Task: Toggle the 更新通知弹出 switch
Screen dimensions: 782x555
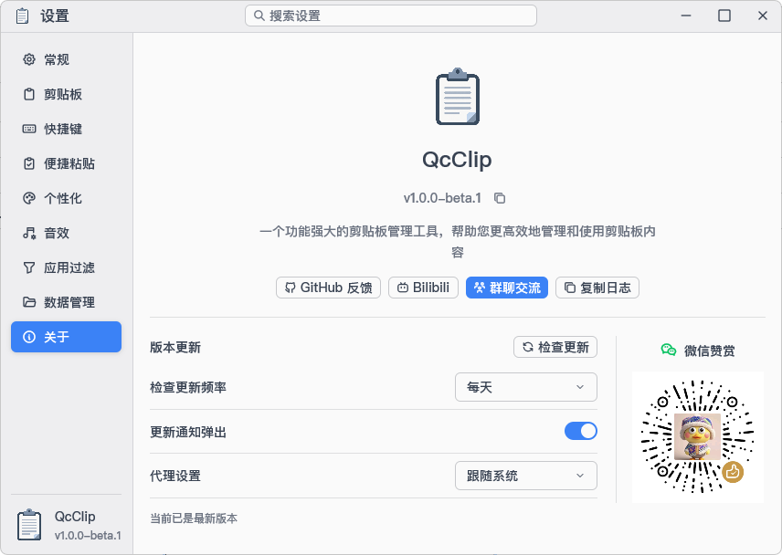Action: [580, 431]
